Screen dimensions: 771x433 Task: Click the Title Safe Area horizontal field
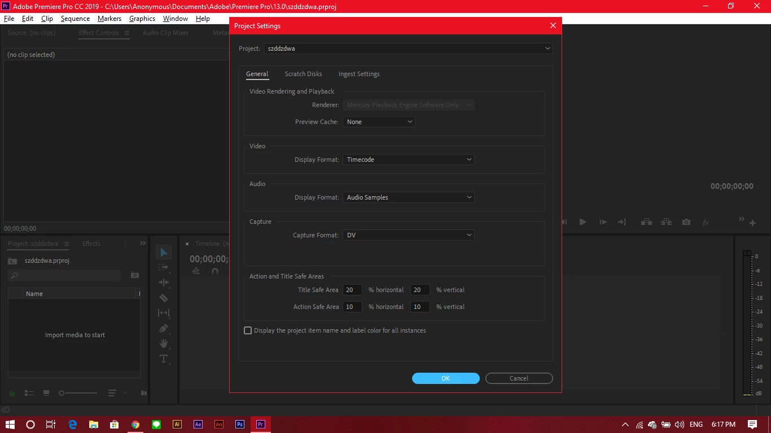[352, 290]
